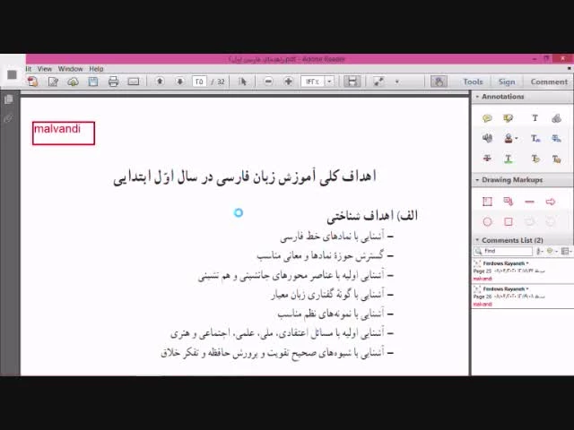
Task: Select the Sticky Note annotation tool
Action: (487, 118)
